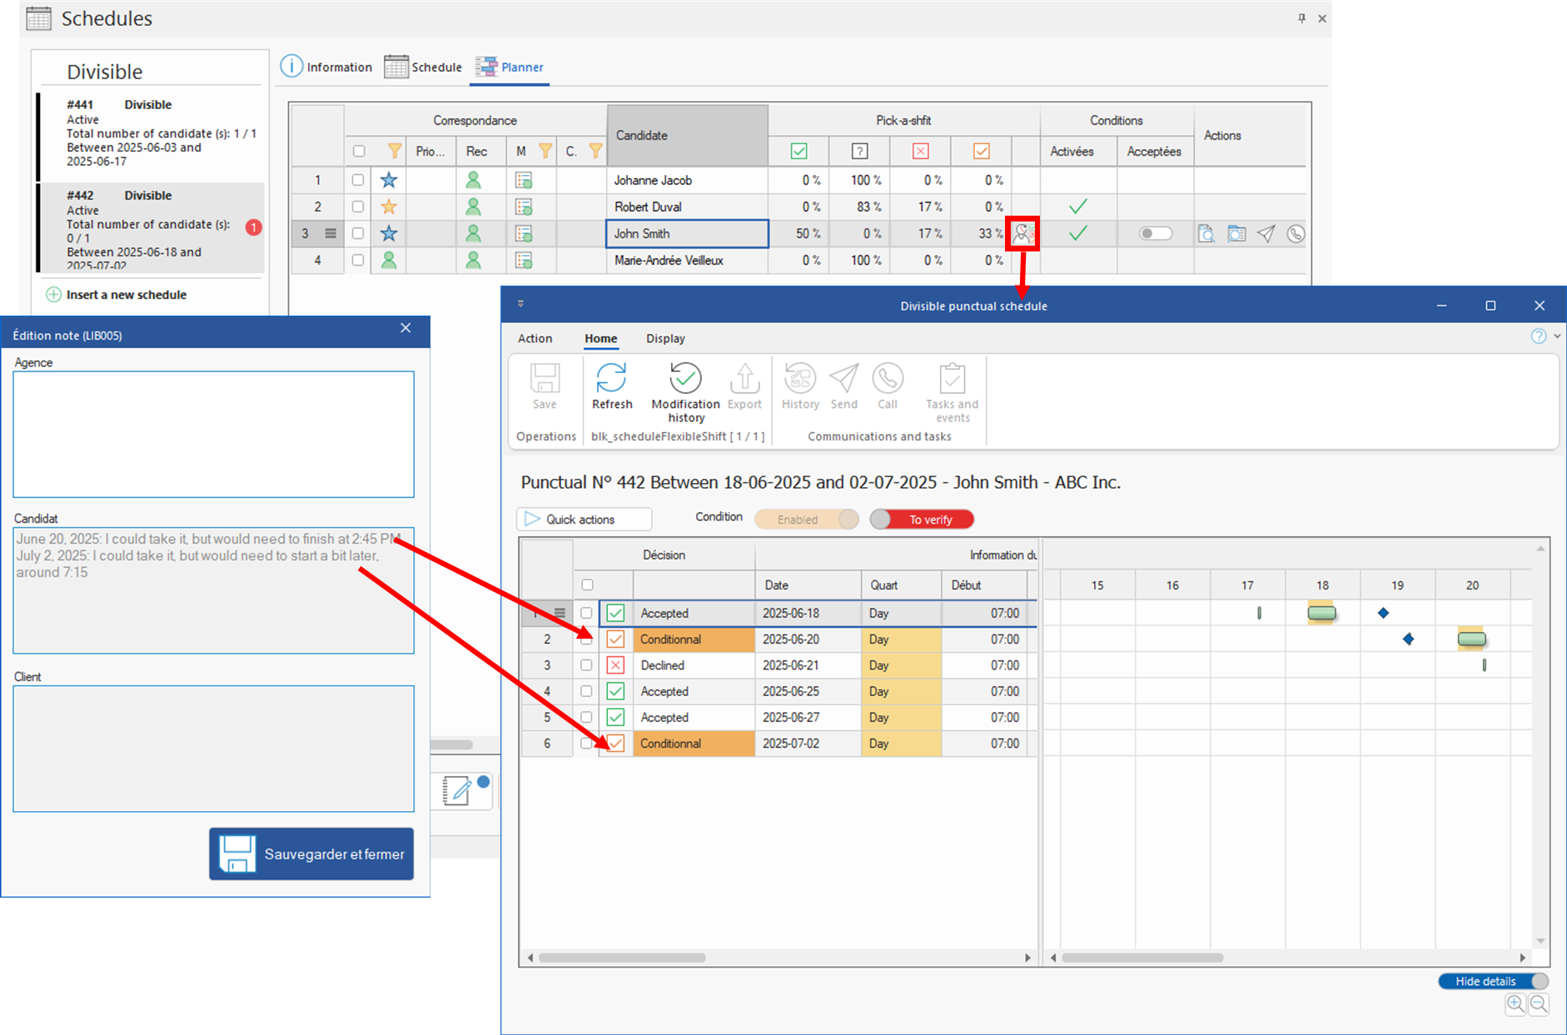Screen dimensions: 1567x1035
Task: Open the filter funnel beside the M column
Action: [545, 151]
